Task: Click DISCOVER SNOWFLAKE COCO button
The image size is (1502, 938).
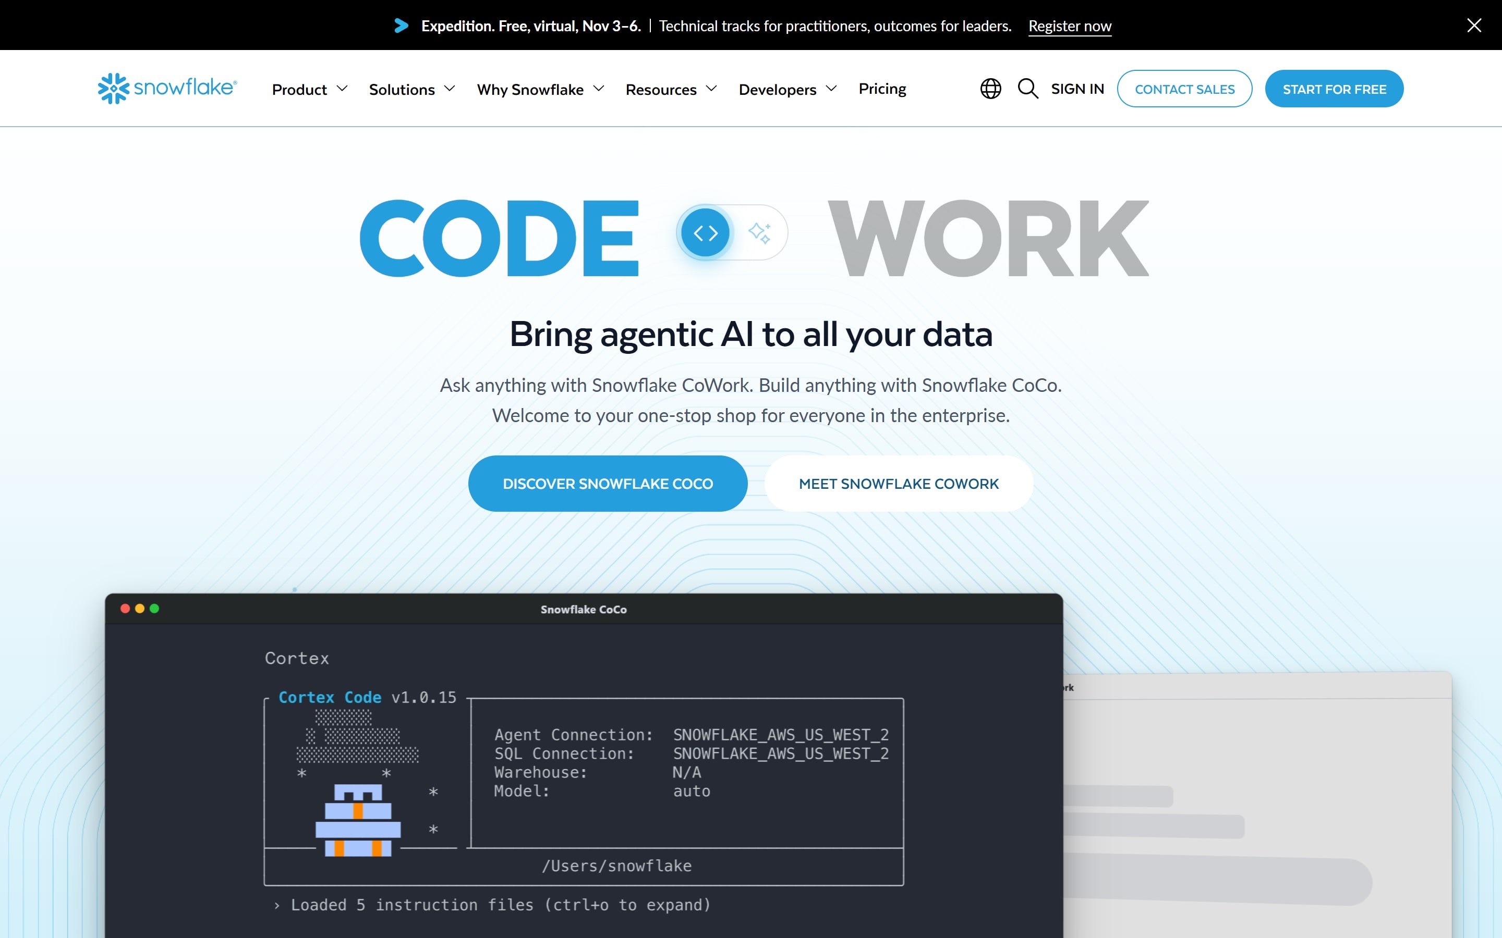Action: coord(608,483)
